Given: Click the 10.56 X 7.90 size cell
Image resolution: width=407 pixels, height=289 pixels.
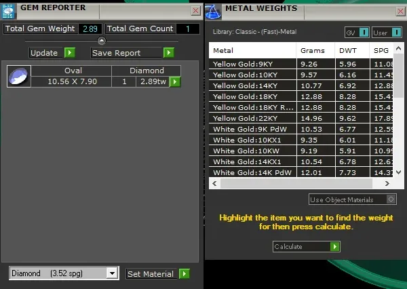Looking at the screenshot, I should tap(71, 81).
